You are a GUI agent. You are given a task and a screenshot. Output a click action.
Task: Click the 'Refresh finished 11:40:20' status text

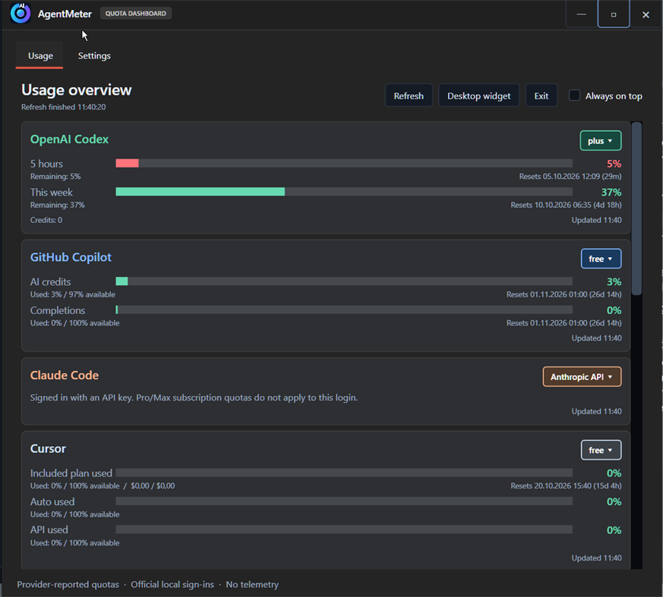coord(64,107)
